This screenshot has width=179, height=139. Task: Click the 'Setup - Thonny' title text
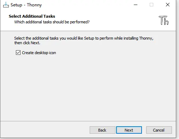click(x=26, y=5)
